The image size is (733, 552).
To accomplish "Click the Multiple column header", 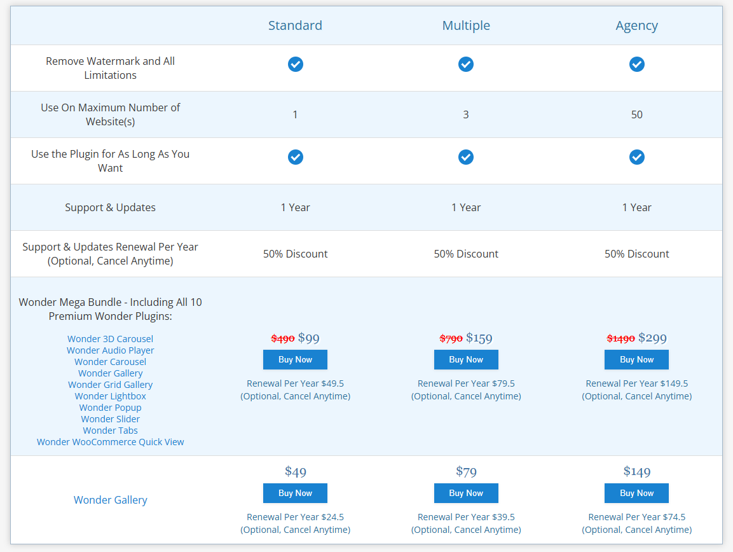I will coord(466,25).
